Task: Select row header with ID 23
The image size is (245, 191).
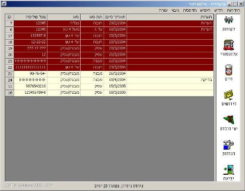Action: (x=10, y=61)
